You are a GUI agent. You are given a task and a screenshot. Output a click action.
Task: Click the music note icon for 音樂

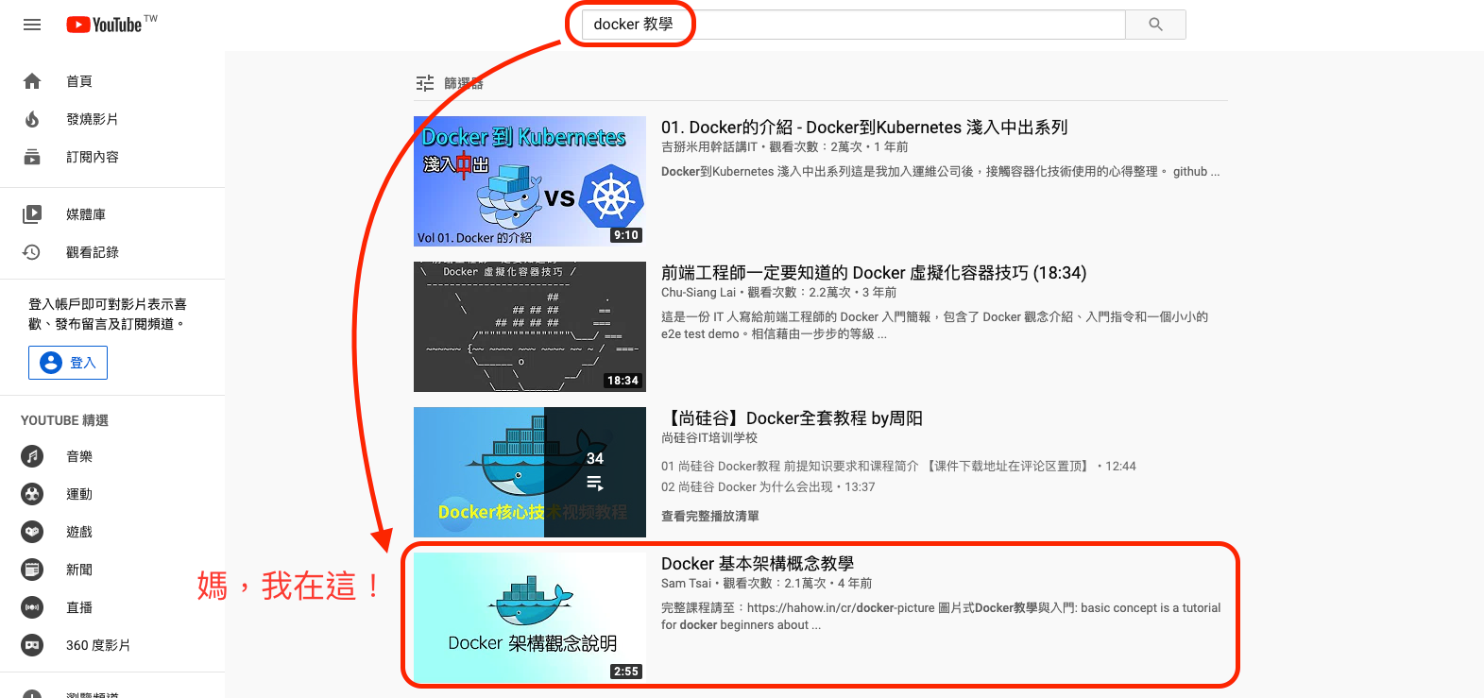click(32, 456)
